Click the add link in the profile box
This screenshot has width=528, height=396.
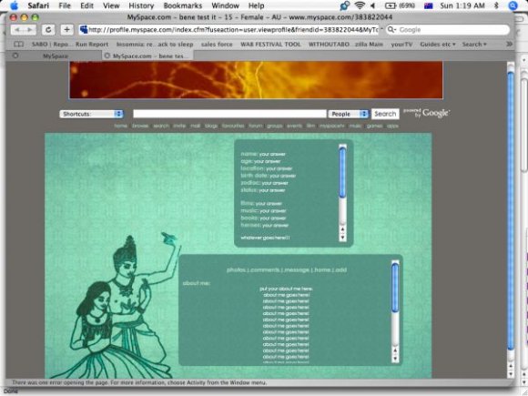[340, 269]
